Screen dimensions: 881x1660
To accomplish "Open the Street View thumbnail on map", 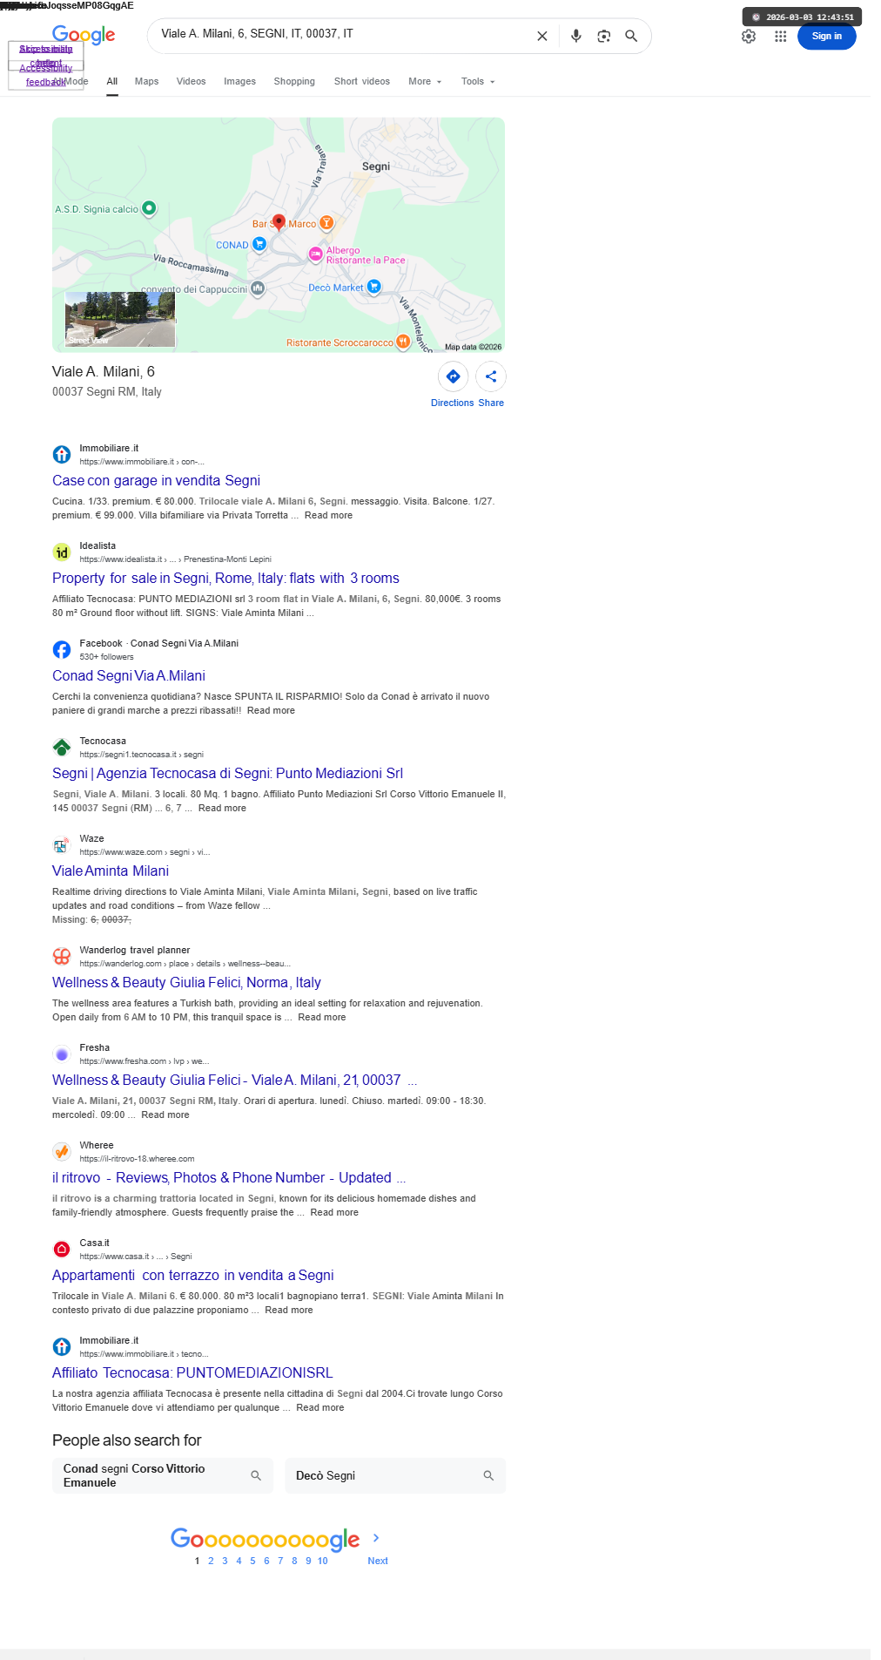I will tap(120, 320).
